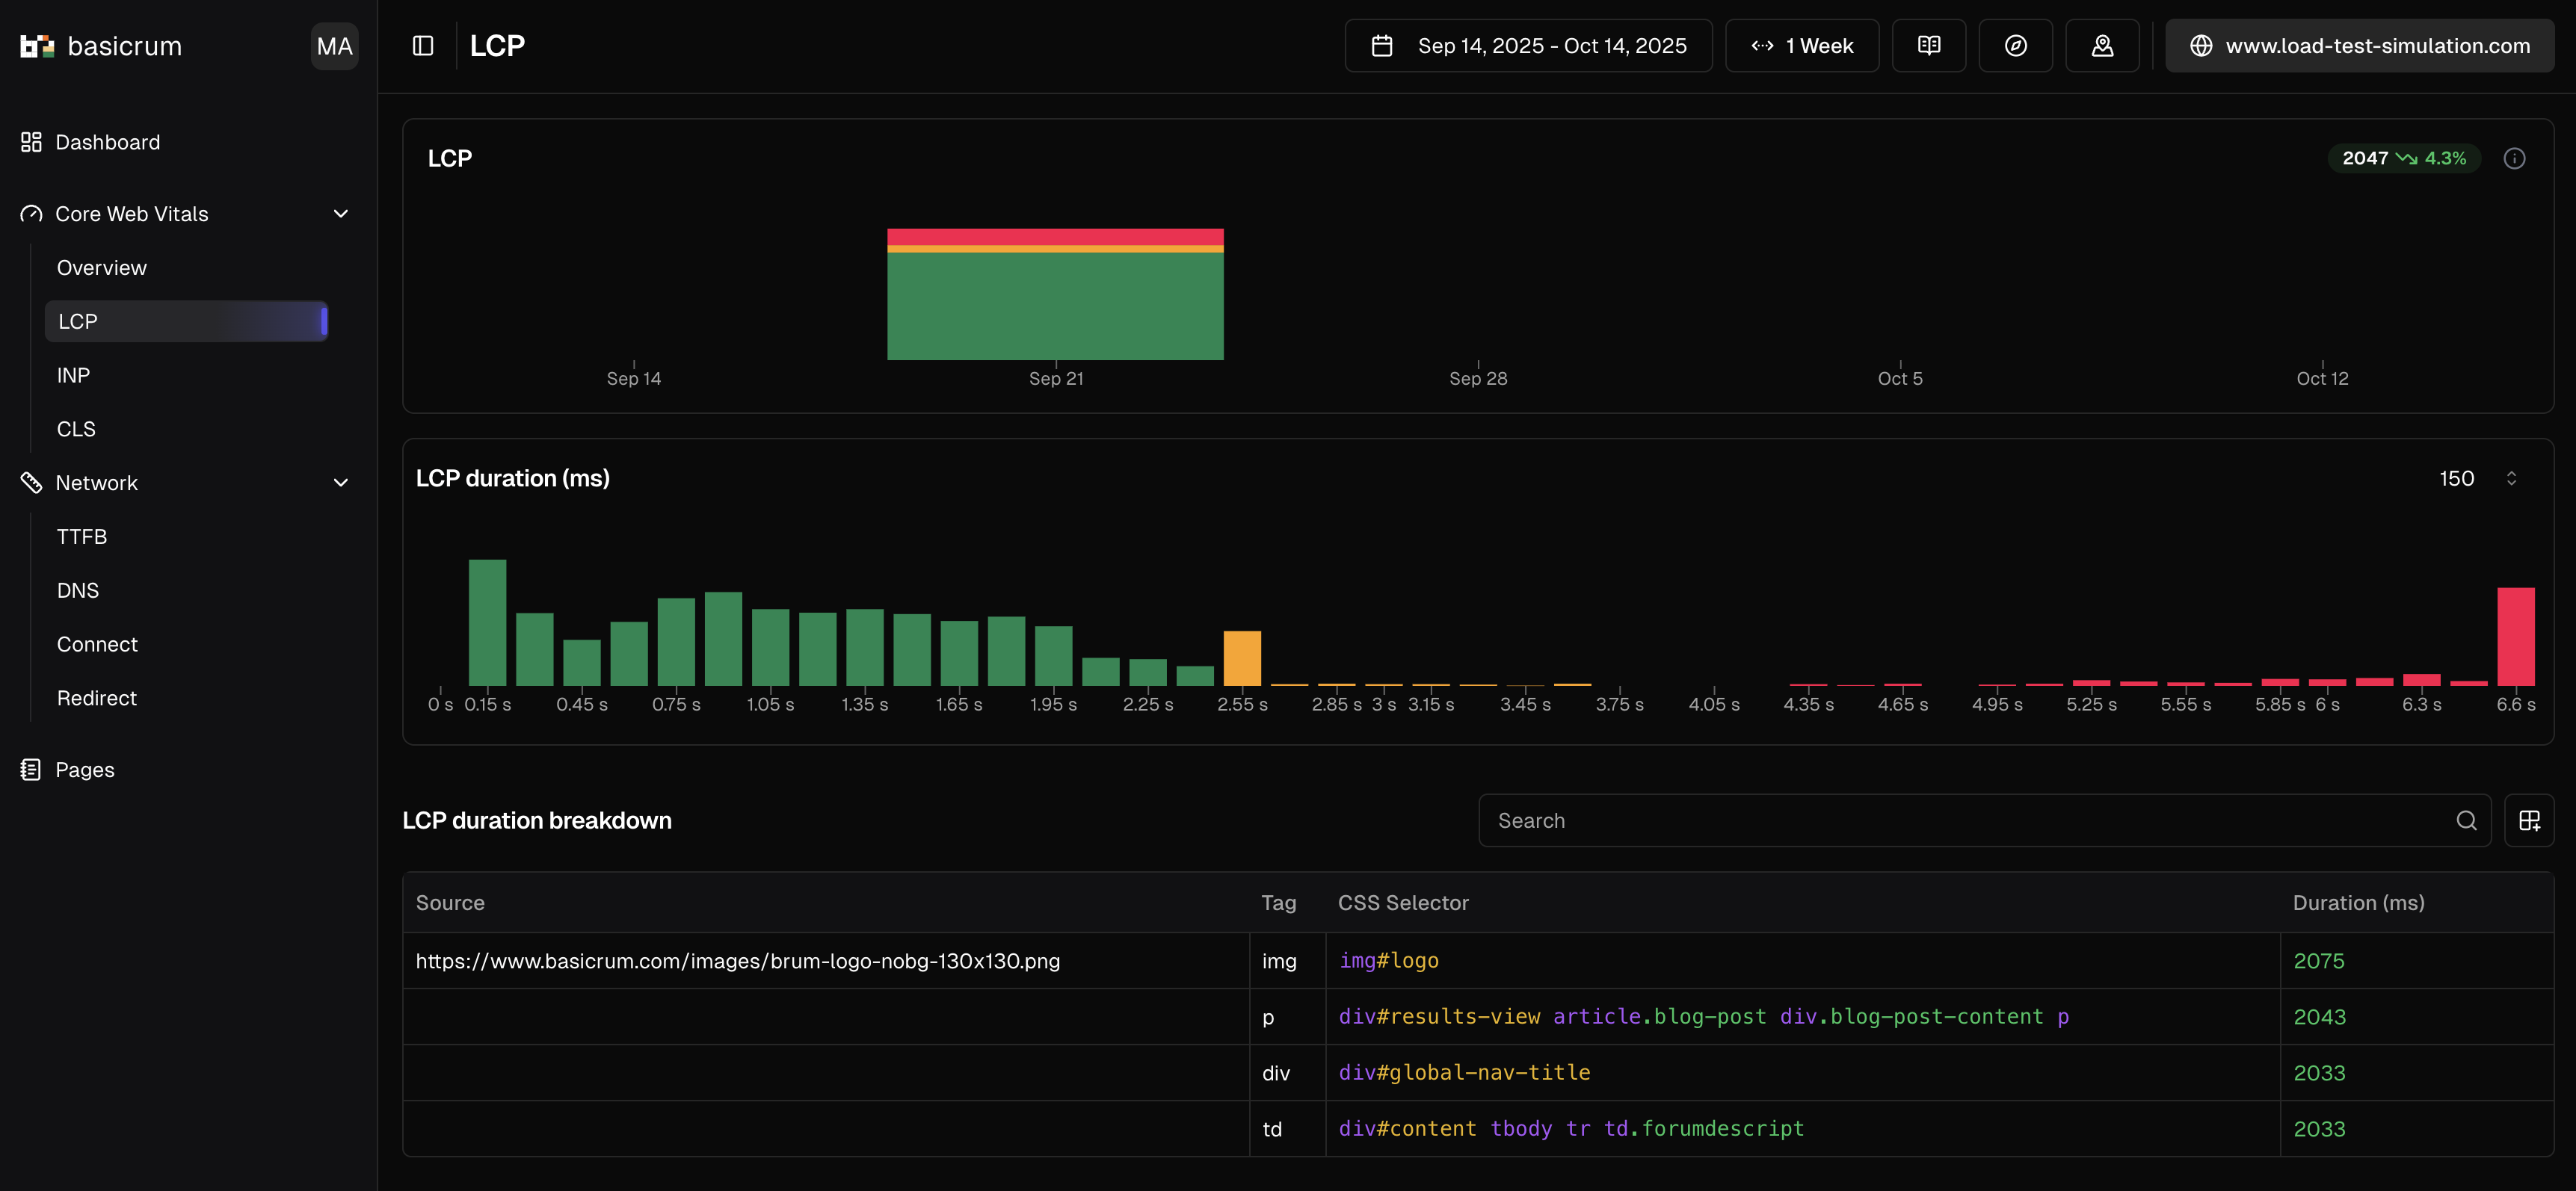Click the basicrum logo
This screenshot has height=1191, width=2576.
coord(100,46)
